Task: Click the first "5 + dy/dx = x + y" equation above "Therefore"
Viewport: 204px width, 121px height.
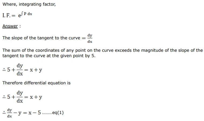Action: pos(24,70)
